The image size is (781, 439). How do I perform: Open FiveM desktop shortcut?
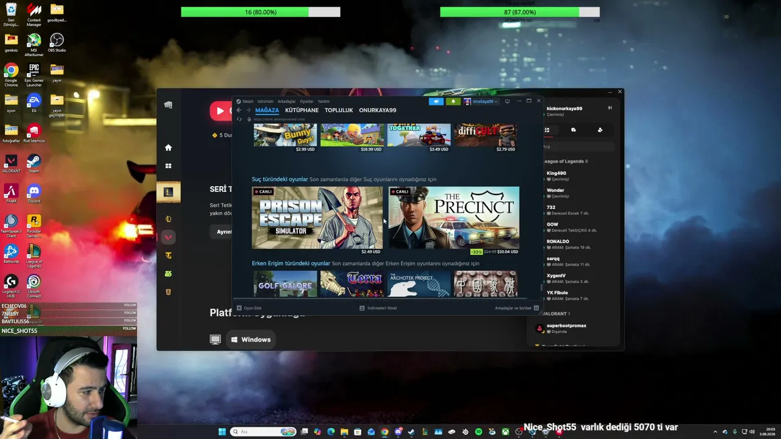(11, 194)
